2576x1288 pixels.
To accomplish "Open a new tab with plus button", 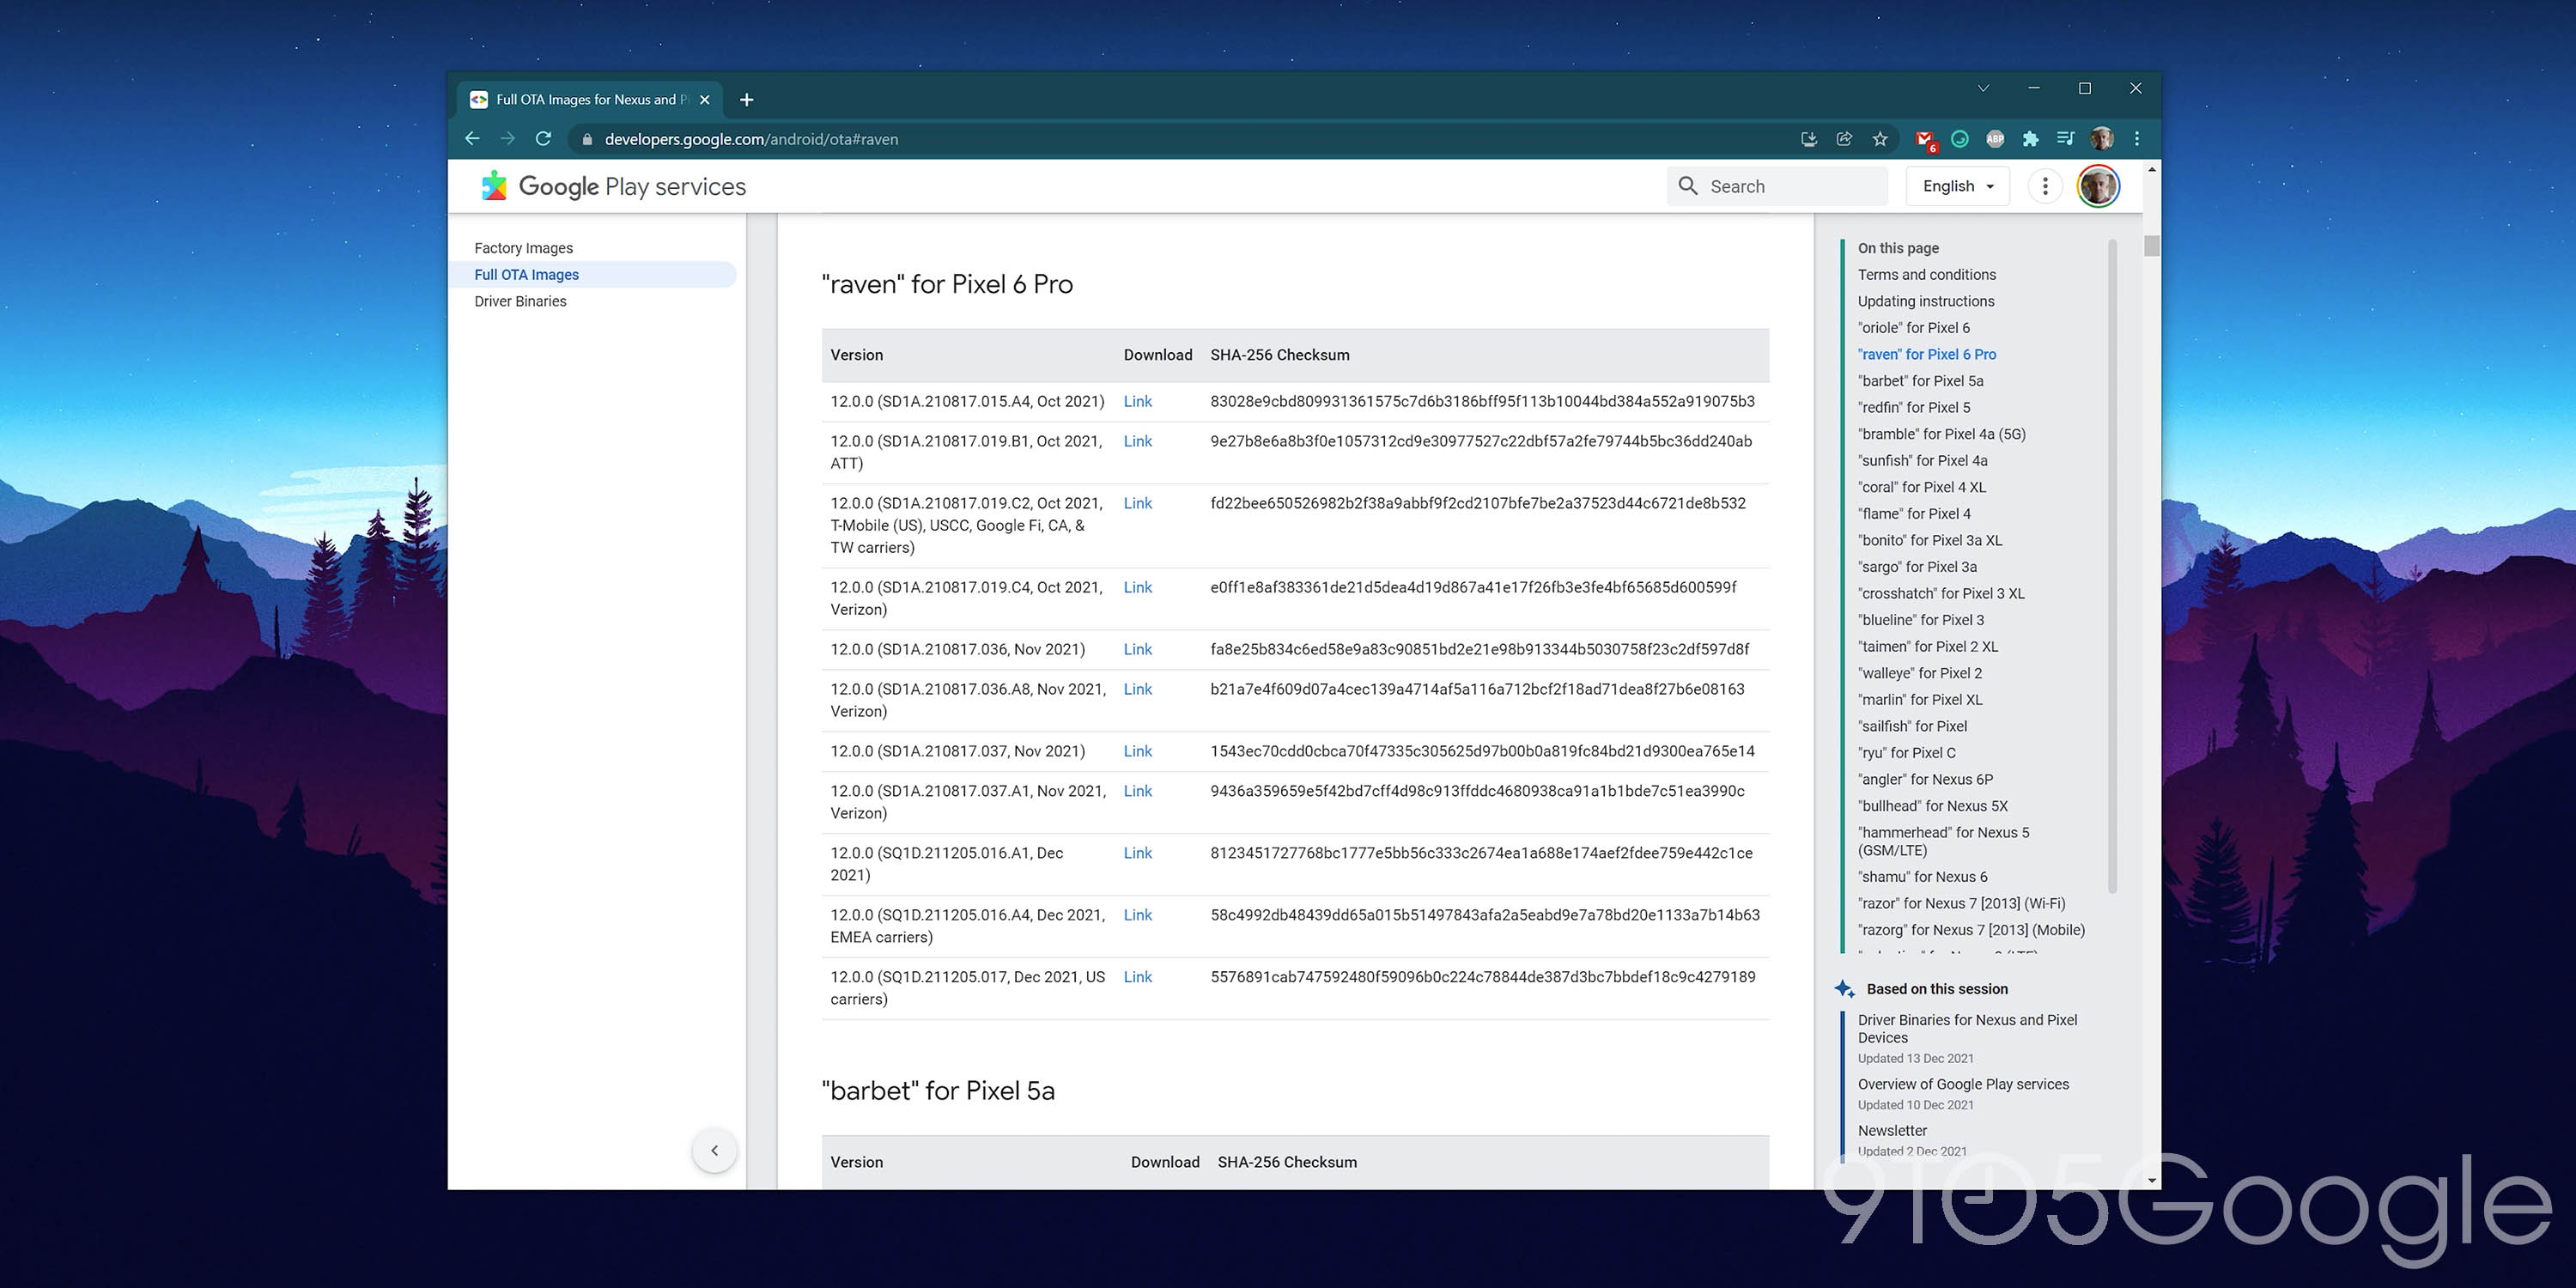I will (x=746, y=99).
